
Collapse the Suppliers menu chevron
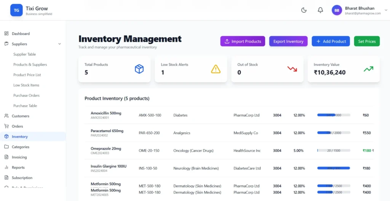point(59,44)
